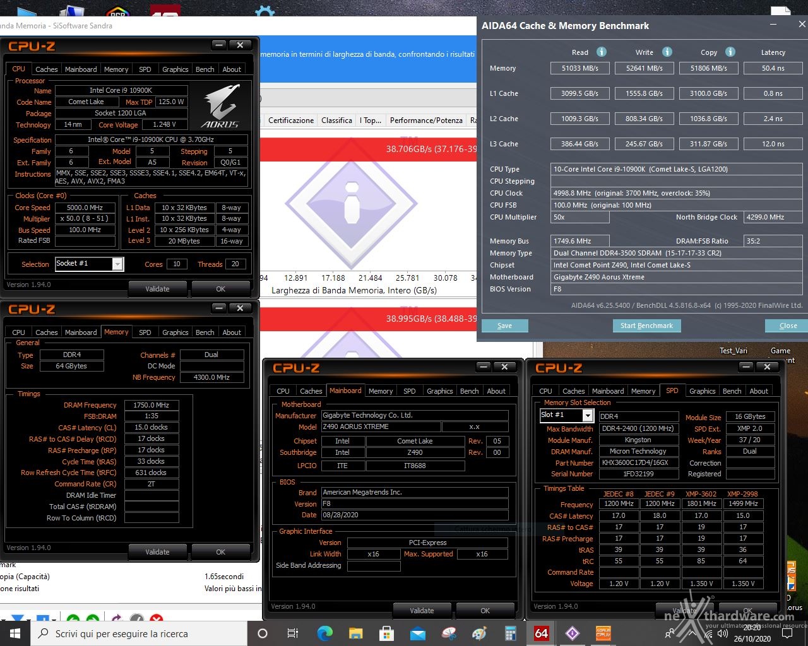Select Mainboard tab in CPU-Z SPD window
The image size is (808, 646).
pos(608,391)
